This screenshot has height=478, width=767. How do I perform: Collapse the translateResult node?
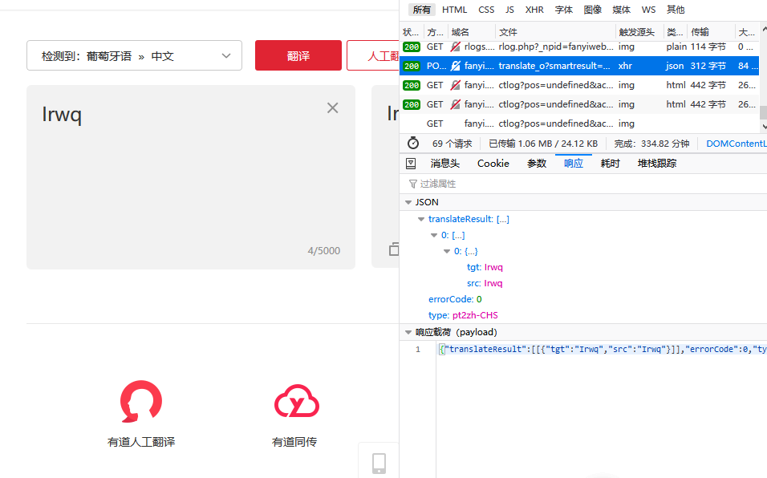point(421,220)
